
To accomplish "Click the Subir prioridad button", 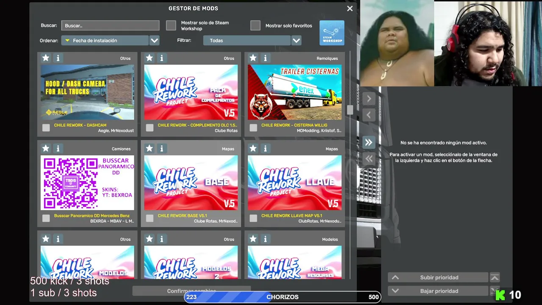I will click(438, 277).
